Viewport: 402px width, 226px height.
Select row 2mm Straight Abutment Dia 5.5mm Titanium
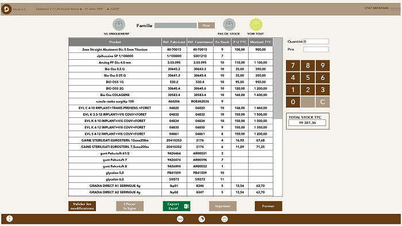(171, 49)
